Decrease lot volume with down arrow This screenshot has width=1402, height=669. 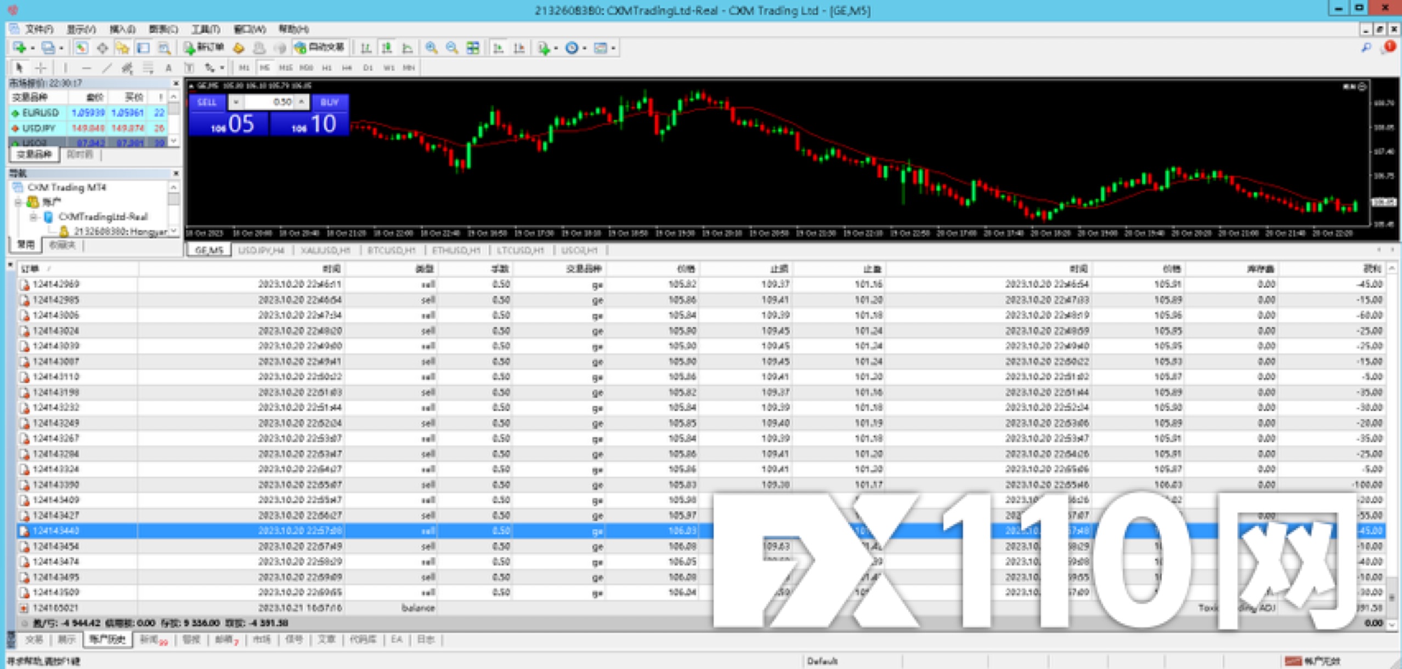[x=236, y=102]
